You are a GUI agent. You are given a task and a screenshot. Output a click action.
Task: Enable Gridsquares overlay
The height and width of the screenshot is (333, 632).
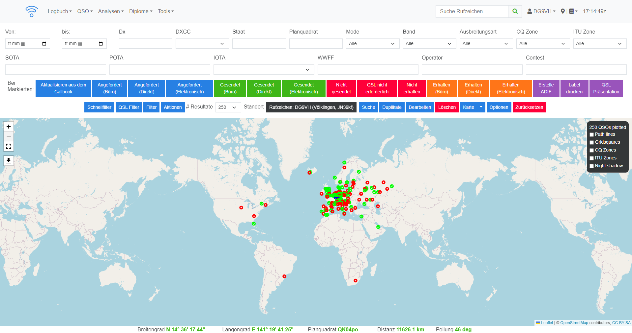pos(591,142)
